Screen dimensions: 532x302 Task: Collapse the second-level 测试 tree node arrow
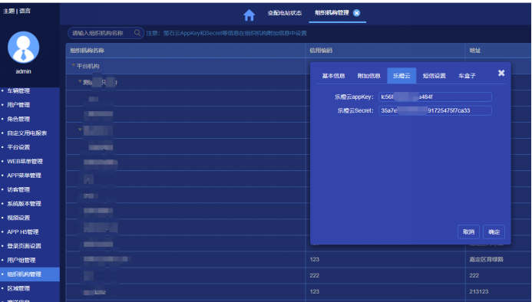coord(80,81)
